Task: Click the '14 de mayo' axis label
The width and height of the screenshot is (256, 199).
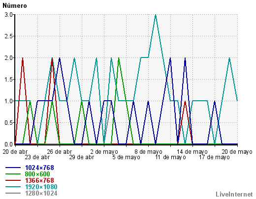Action: (192, 152)
